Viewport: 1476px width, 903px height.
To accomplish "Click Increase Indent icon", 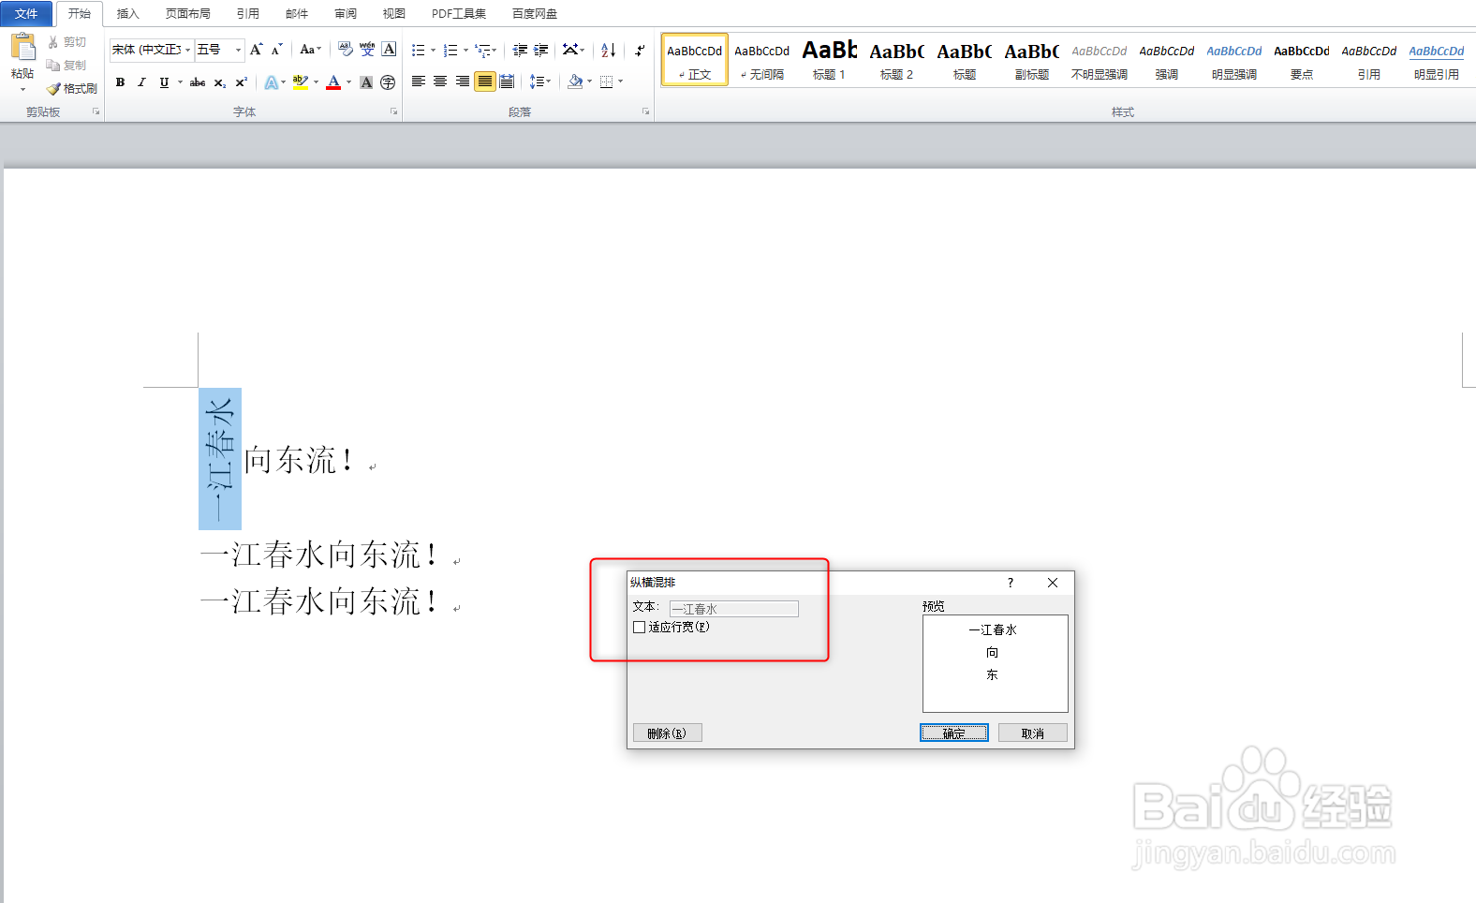I will 541,50.
